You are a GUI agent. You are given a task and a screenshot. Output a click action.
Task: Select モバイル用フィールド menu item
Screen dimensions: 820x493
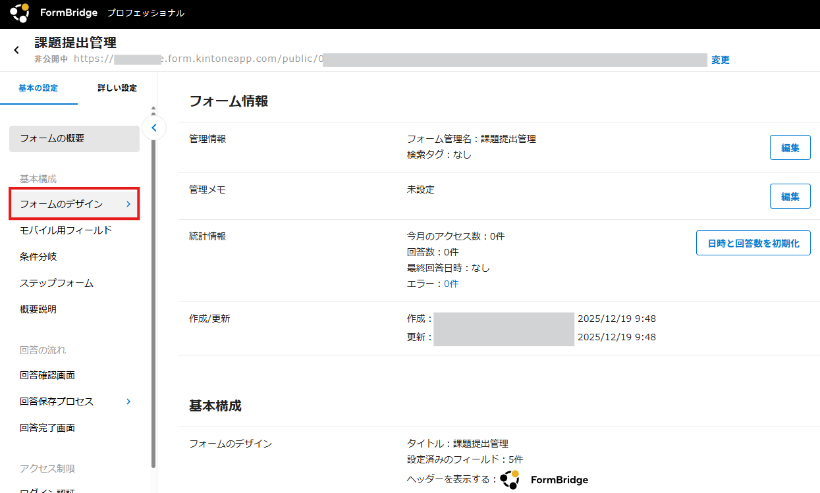pos(66,230)
